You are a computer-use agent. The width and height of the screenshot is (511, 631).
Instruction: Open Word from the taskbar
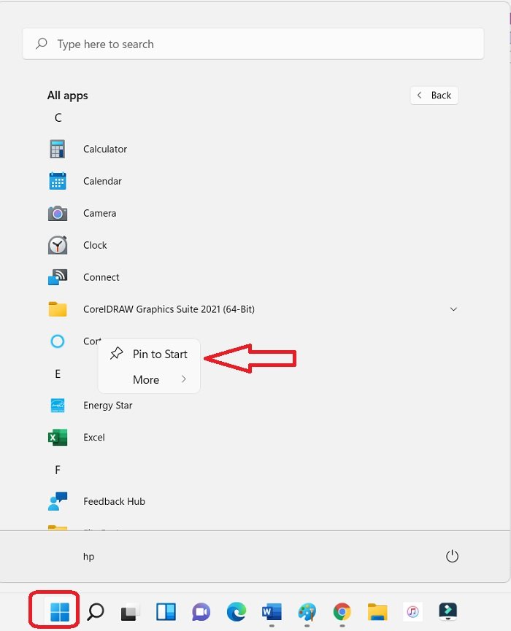(272, 612)
